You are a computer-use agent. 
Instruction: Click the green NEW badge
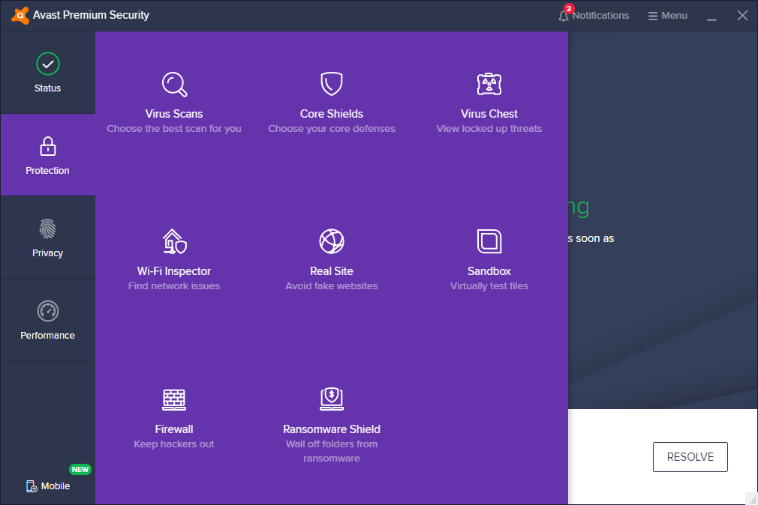pyautogui.click(x=80, y=469)
